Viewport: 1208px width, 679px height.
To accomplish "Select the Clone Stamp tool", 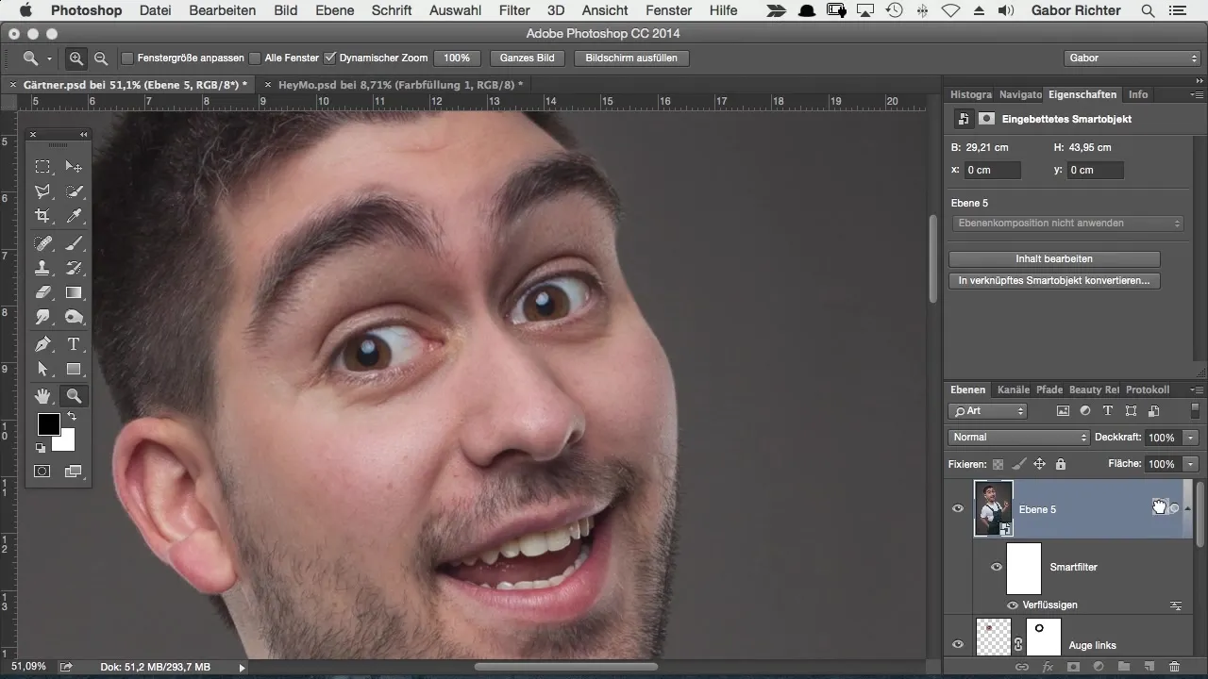I will click(x=42, y=268).
